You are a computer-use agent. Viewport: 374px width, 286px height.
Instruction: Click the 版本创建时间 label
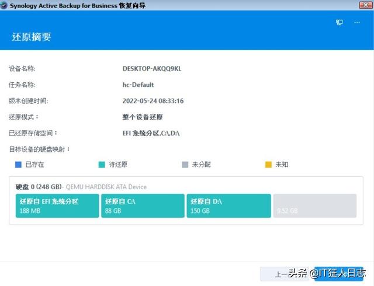[28, 101]
